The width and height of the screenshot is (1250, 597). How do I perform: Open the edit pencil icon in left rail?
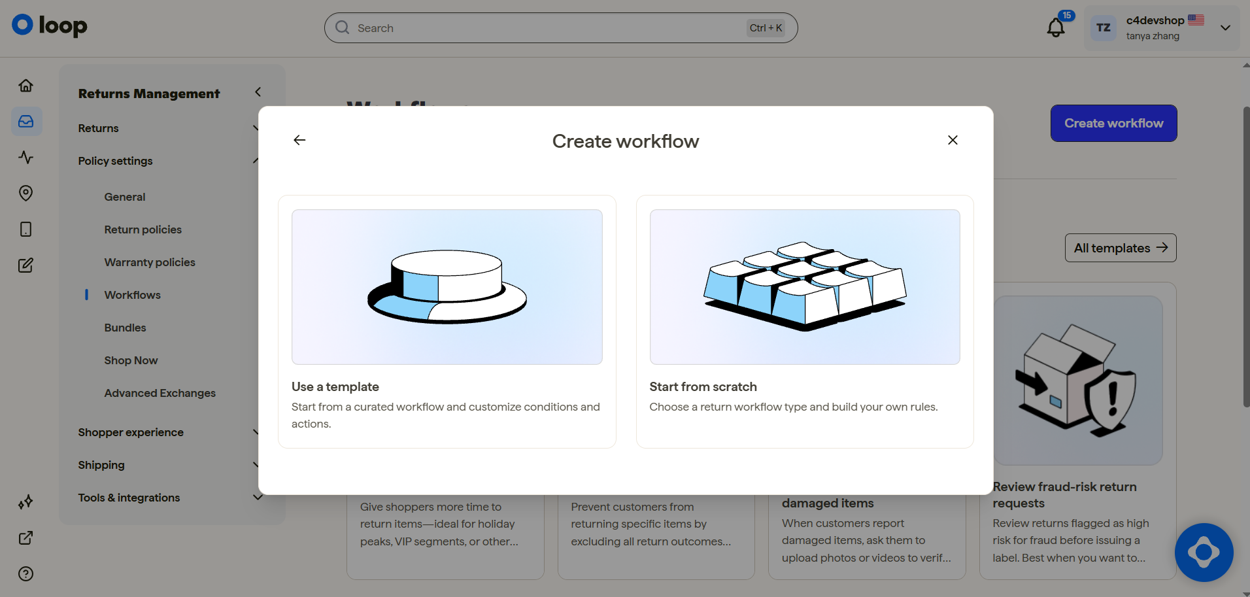tap(25, 265)
